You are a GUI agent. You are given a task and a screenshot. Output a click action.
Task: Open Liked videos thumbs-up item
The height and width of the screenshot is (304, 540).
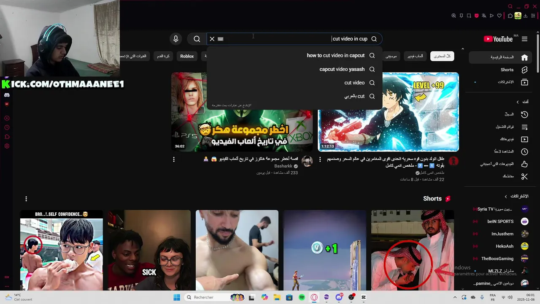click(501, 164)
